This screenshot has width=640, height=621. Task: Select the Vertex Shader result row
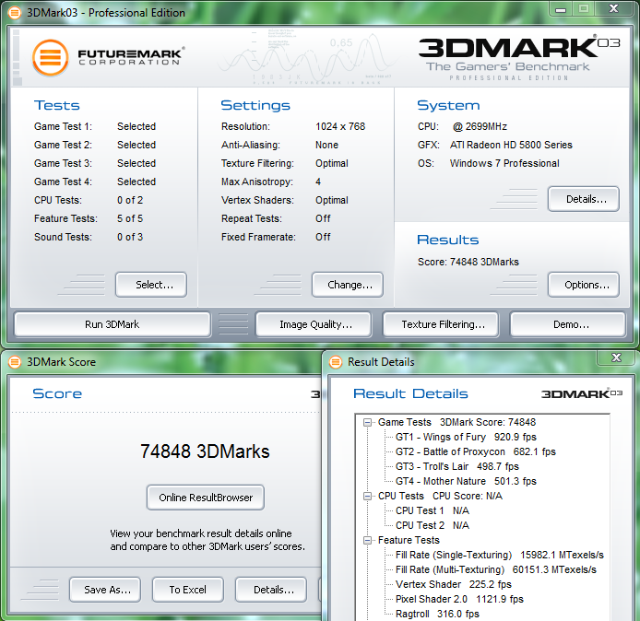point(454,584)
